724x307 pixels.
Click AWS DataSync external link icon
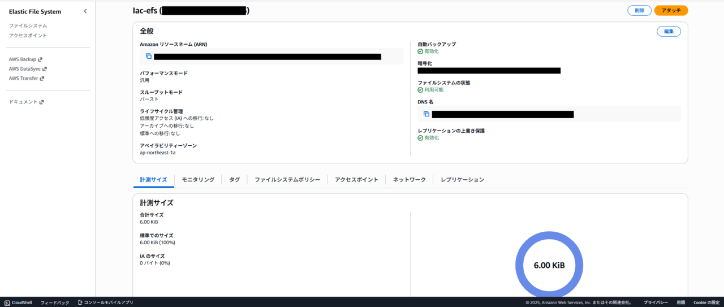point(45,69)
